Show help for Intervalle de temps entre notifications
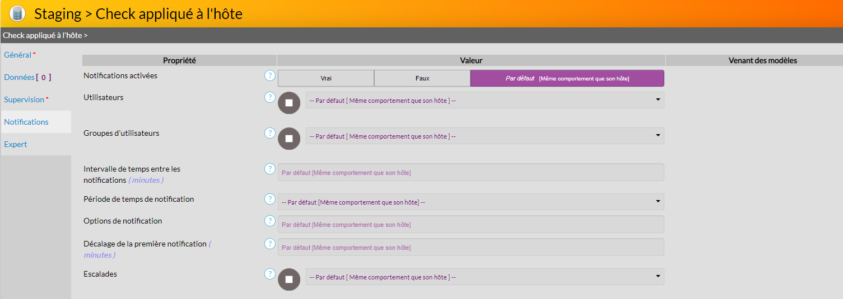843x299 pixels. click(269, 169)
